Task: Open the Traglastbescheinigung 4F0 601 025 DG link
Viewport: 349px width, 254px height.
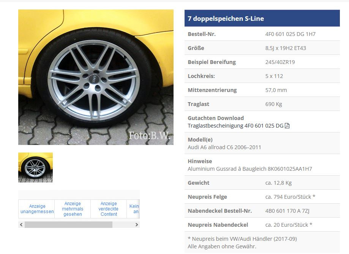Action: coord(235,126)
